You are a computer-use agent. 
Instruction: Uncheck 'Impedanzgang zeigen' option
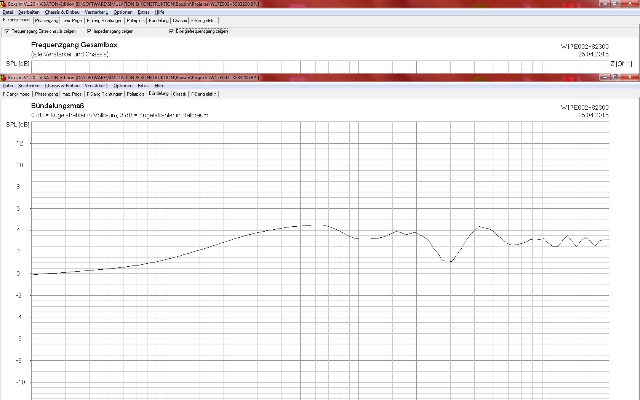point(89,31)
